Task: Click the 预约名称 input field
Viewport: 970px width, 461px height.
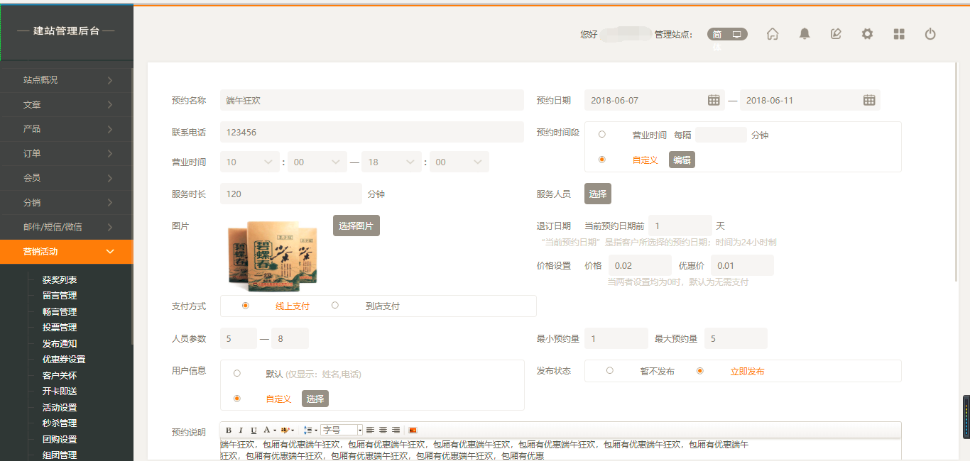Action: coord(372,100)
